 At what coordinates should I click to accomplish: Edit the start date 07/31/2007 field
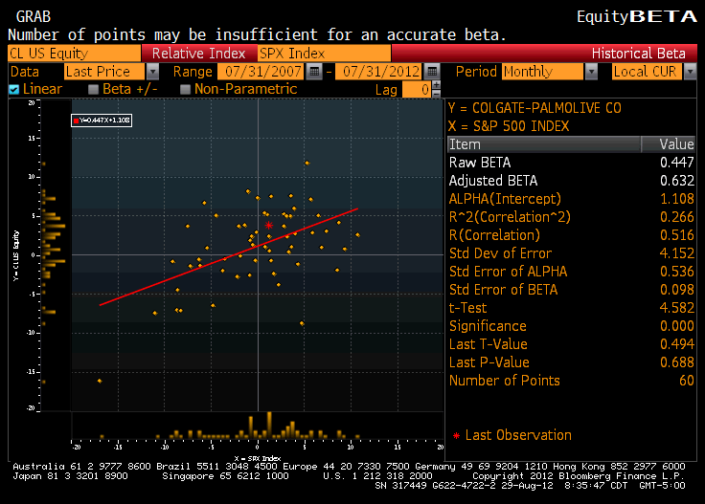262,72
